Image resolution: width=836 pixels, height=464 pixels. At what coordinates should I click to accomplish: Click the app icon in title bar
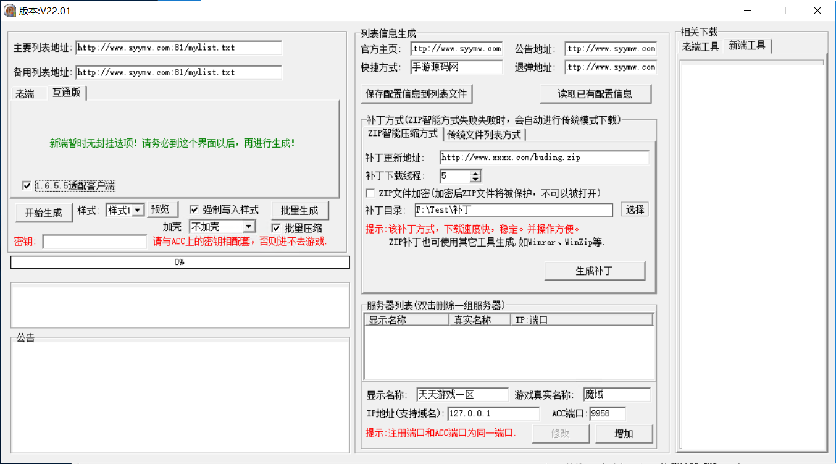click(10, 11)
